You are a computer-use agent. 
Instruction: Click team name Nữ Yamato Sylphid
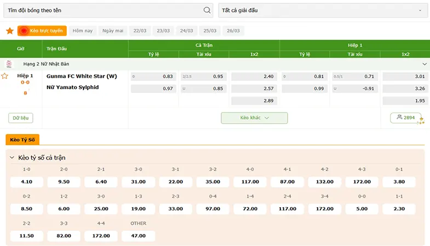pos(73,87)
